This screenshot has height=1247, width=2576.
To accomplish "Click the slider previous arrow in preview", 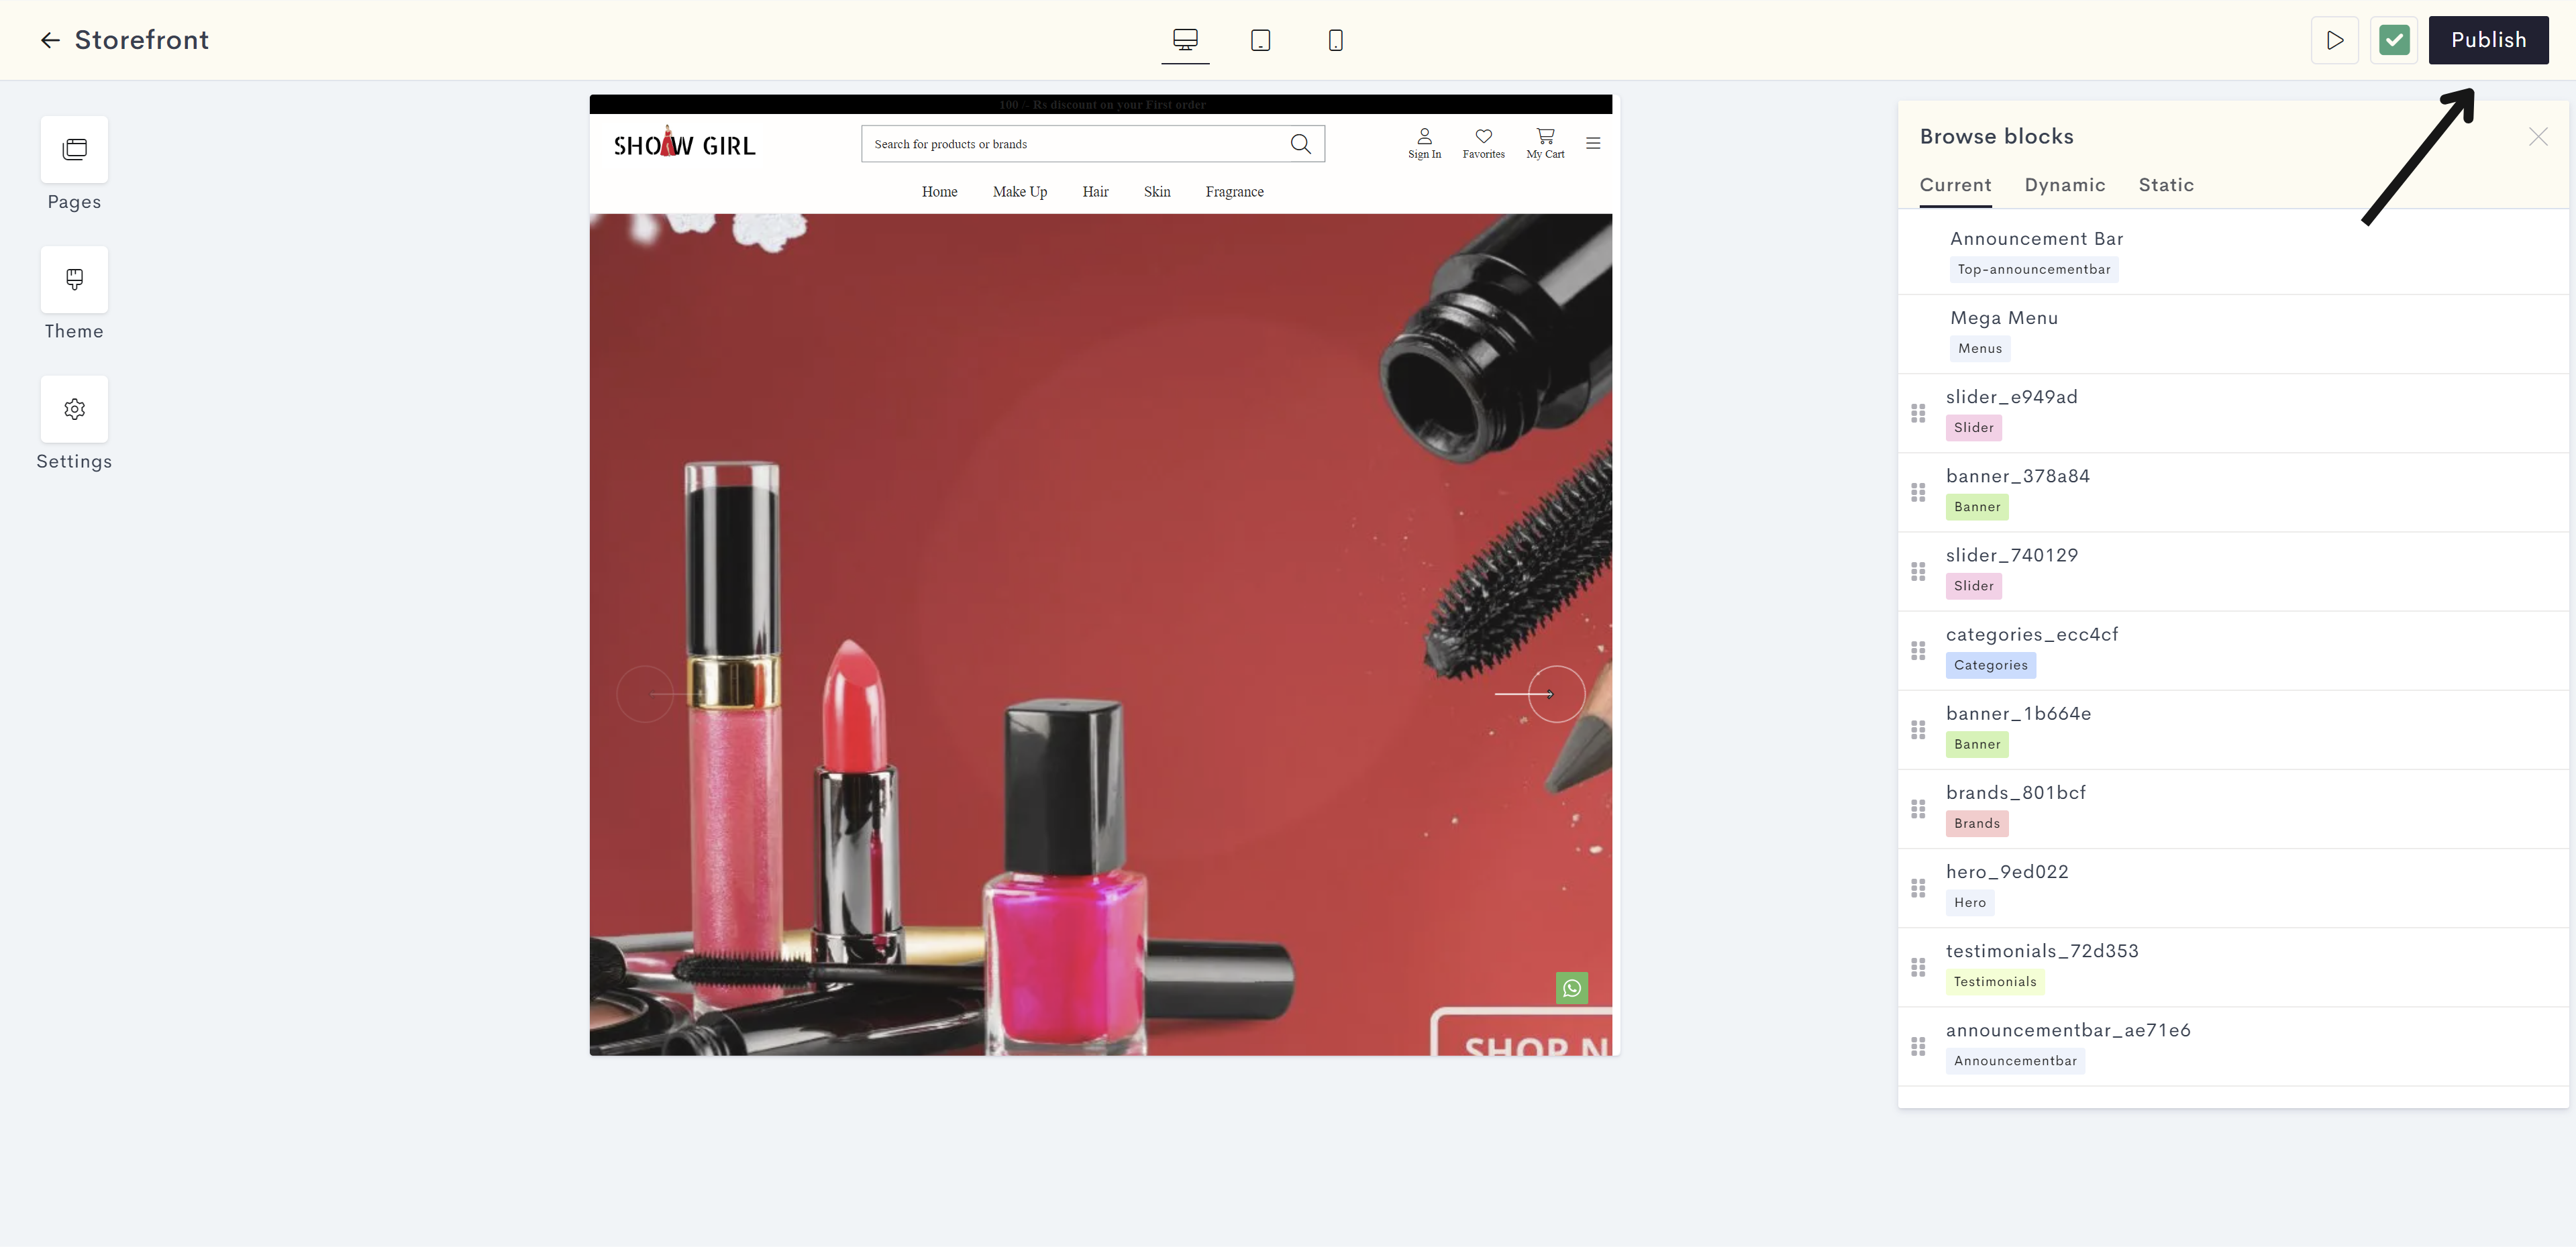I will pyautogui.click(x=645, y=694).
